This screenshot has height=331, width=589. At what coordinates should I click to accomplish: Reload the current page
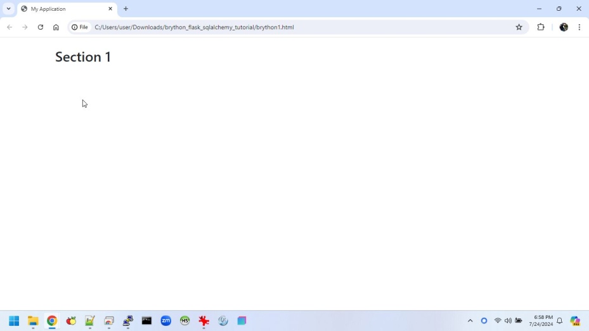(x=41, y=27)
